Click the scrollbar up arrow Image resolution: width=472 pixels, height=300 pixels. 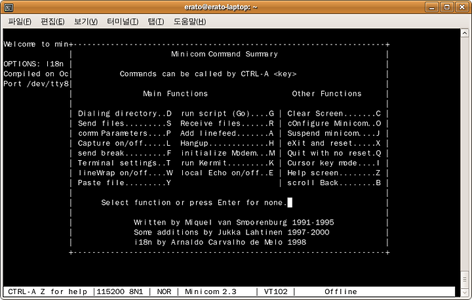[465, 33]
